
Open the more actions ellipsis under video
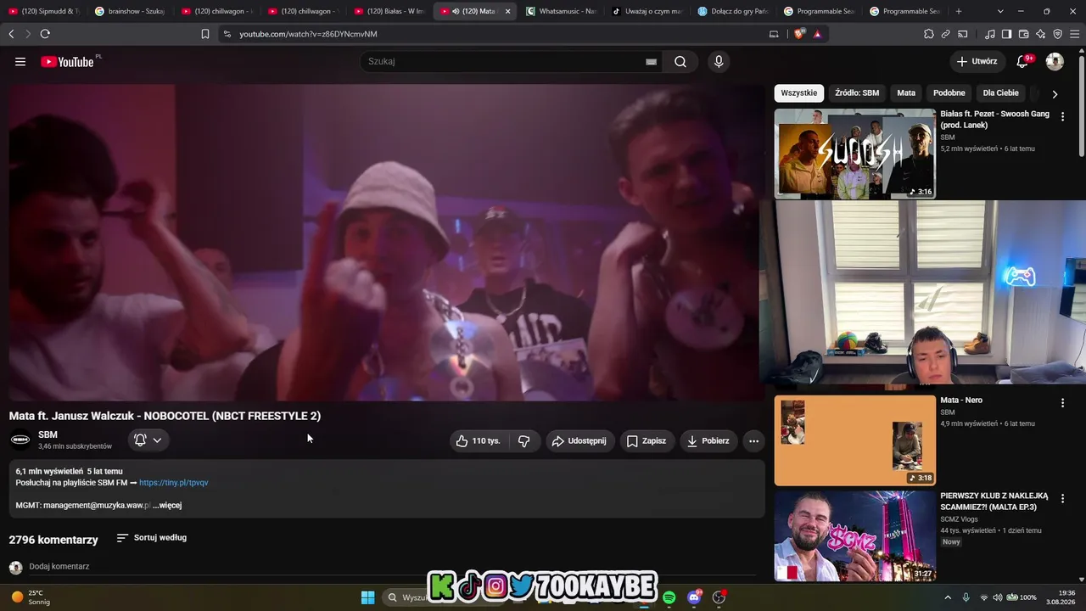coord(753,441)
